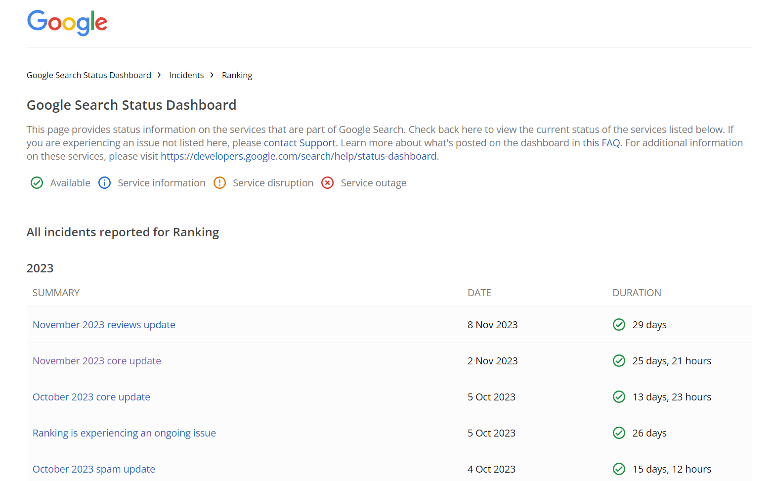Click the green Available status legend icon

[37, 183]
